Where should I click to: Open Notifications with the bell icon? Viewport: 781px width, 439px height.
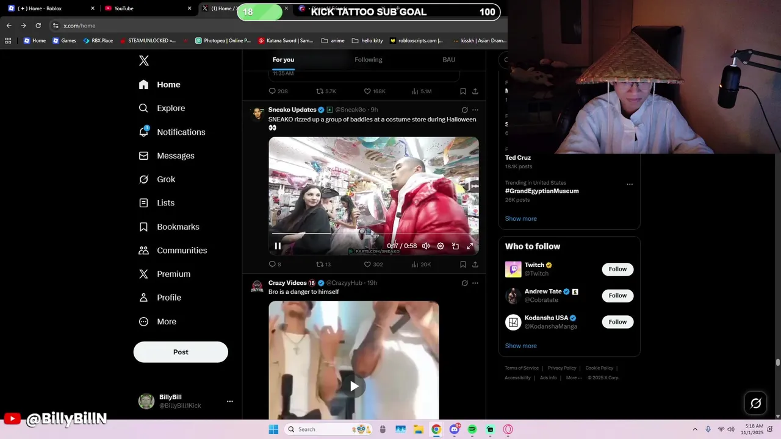tap(172, 132)
